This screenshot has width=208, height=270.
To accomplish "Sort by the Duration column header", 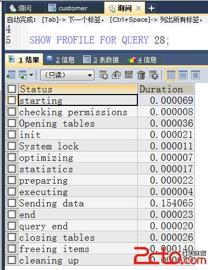I will tap(166, 89).
